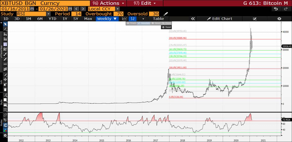Toggle Zoom mode on the chart
This screenshot has height=142, width=292.
click(x=166, y=23)
